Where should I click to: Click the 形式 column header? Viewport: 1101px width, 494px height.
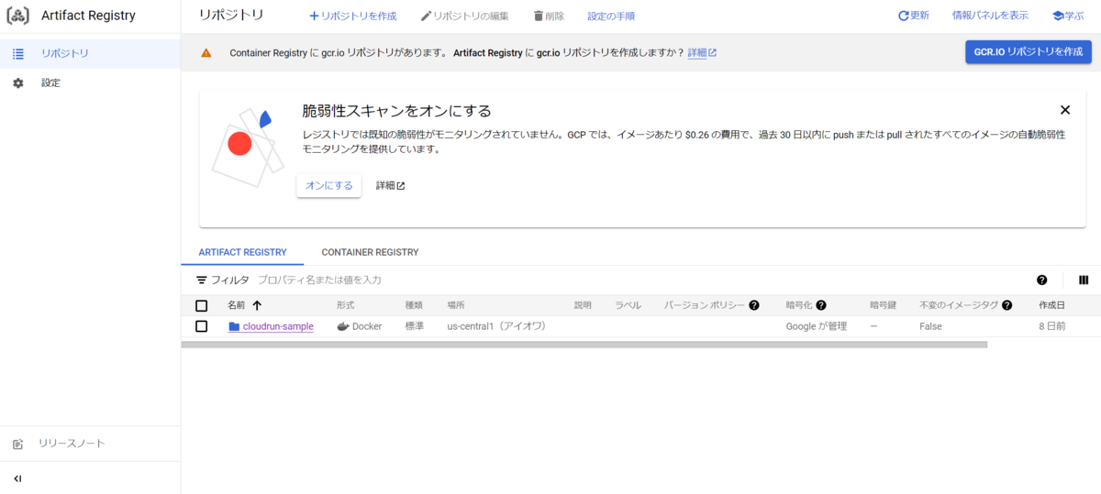click(x=345, y=305)
